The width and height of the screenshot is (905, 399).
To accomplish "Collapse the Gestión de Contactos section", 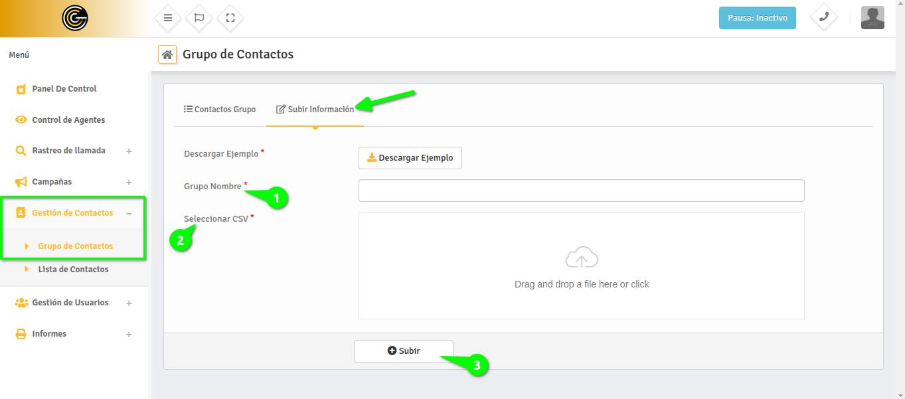I will [129, 213].
